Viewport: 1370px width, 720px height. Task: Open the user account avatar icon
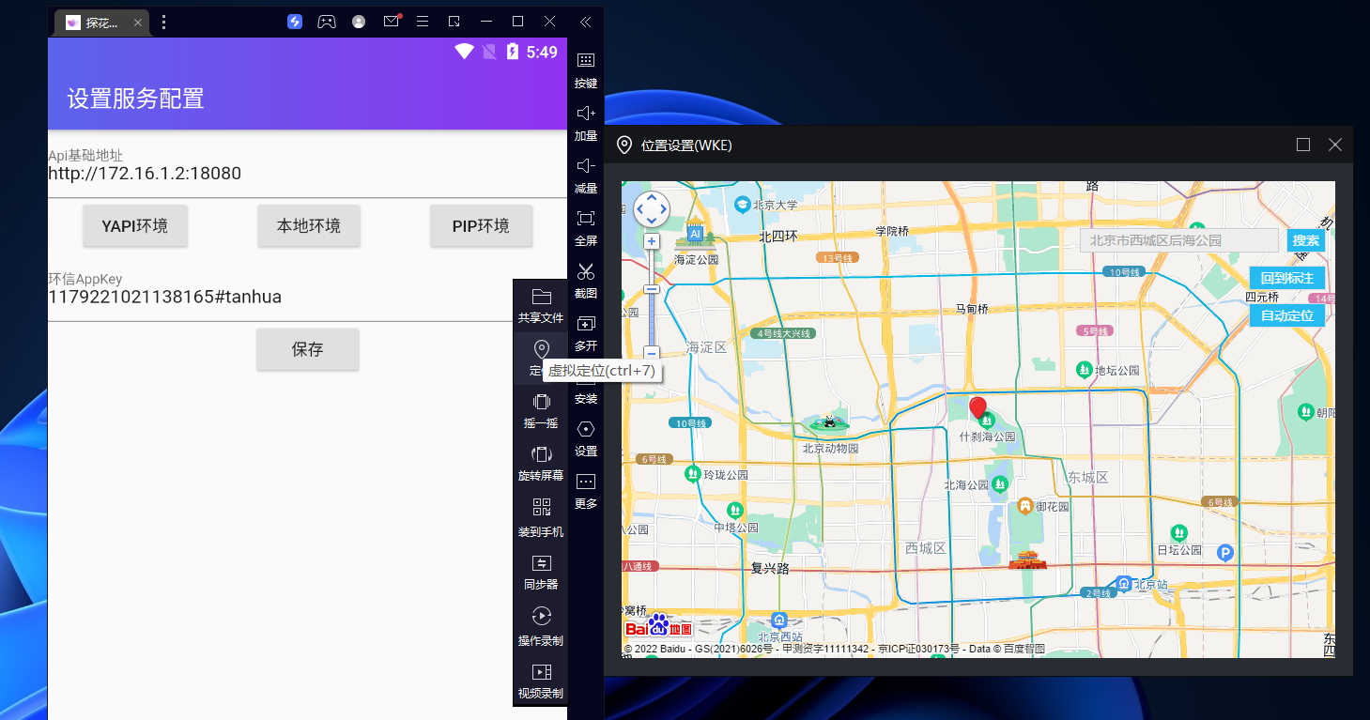tap(359, 22)
